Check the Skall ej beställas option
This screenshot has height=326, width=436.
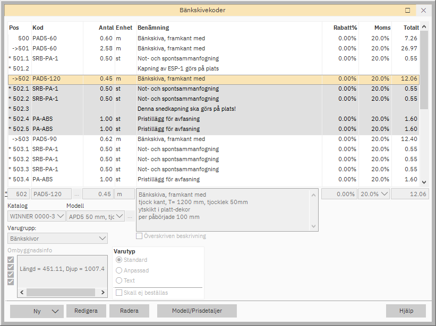click(119, 292)
